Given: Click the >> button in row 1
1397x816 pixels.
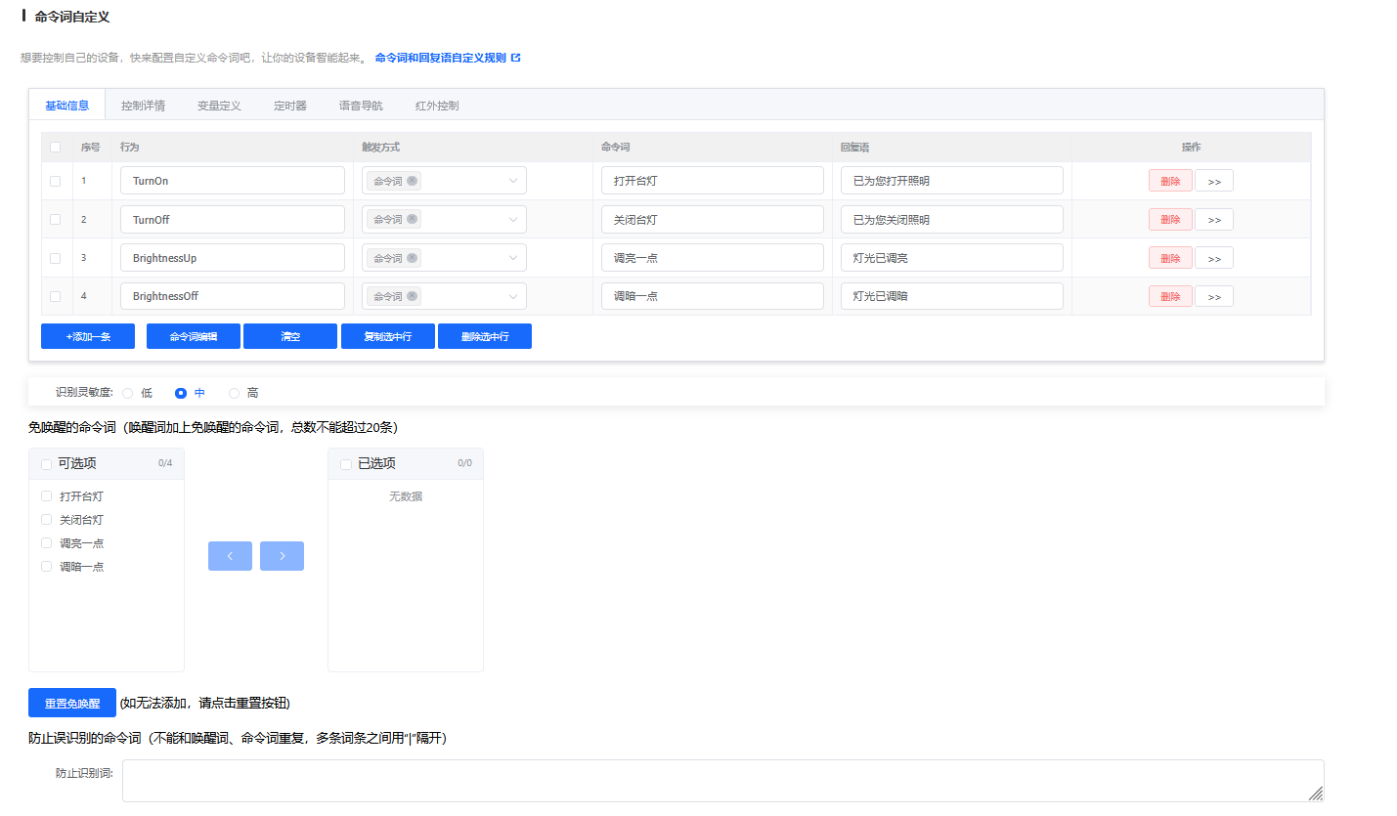Looking at the screenshot, I should 1213,181.
